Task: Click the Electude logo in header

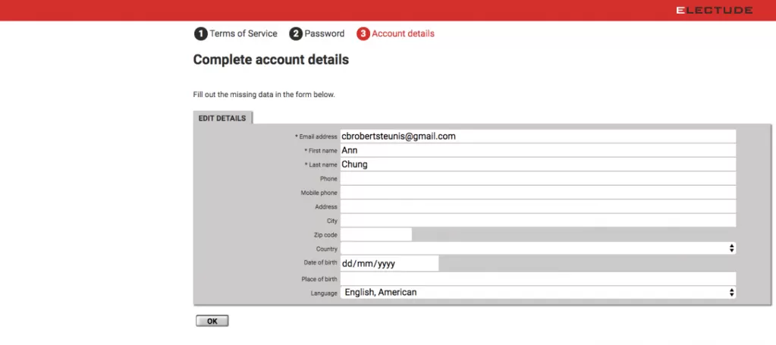Action: click(x=714, y=10)
